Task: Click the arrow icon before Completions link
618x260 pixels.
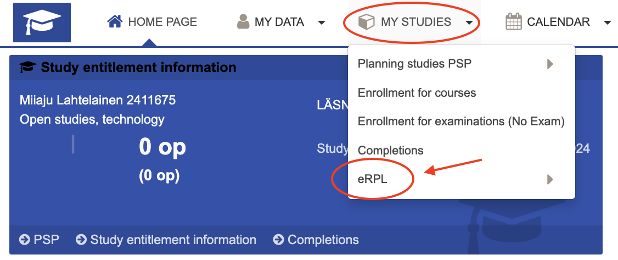Action: [279, 240]
